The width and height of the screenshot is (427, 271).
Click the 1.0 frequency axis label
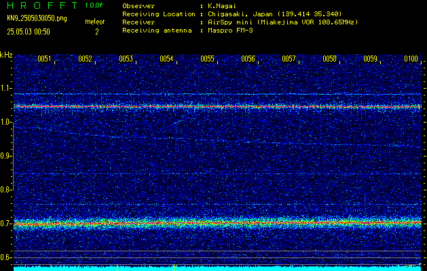pyautogui.click(x=5, y=122)
